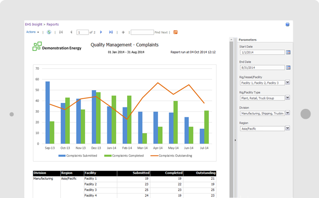Click the Complaints Completed green legend swatch
Viewport: 319px width, 198px height.
pos(108,155)
